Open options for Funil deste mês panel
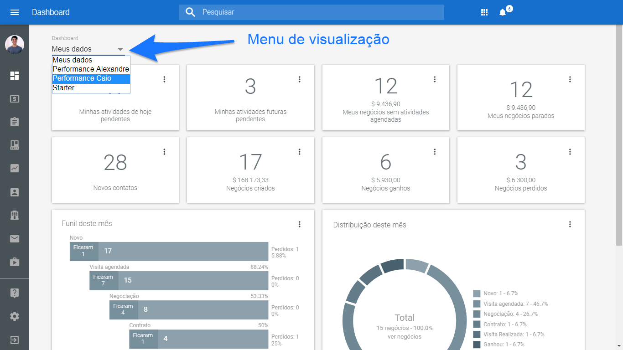 (x=300, y=224)
